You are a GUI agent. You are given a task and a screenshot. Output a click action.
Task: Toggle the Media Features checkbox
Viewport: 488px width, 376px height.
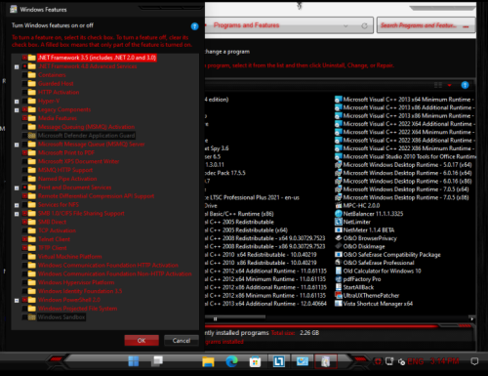(x=24, y=118)
